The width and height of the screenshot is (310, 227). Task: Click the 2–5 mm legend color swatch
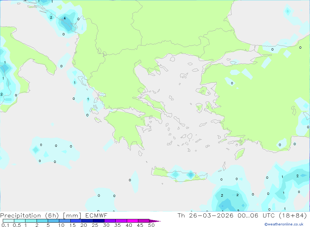[x=42, y=221]
